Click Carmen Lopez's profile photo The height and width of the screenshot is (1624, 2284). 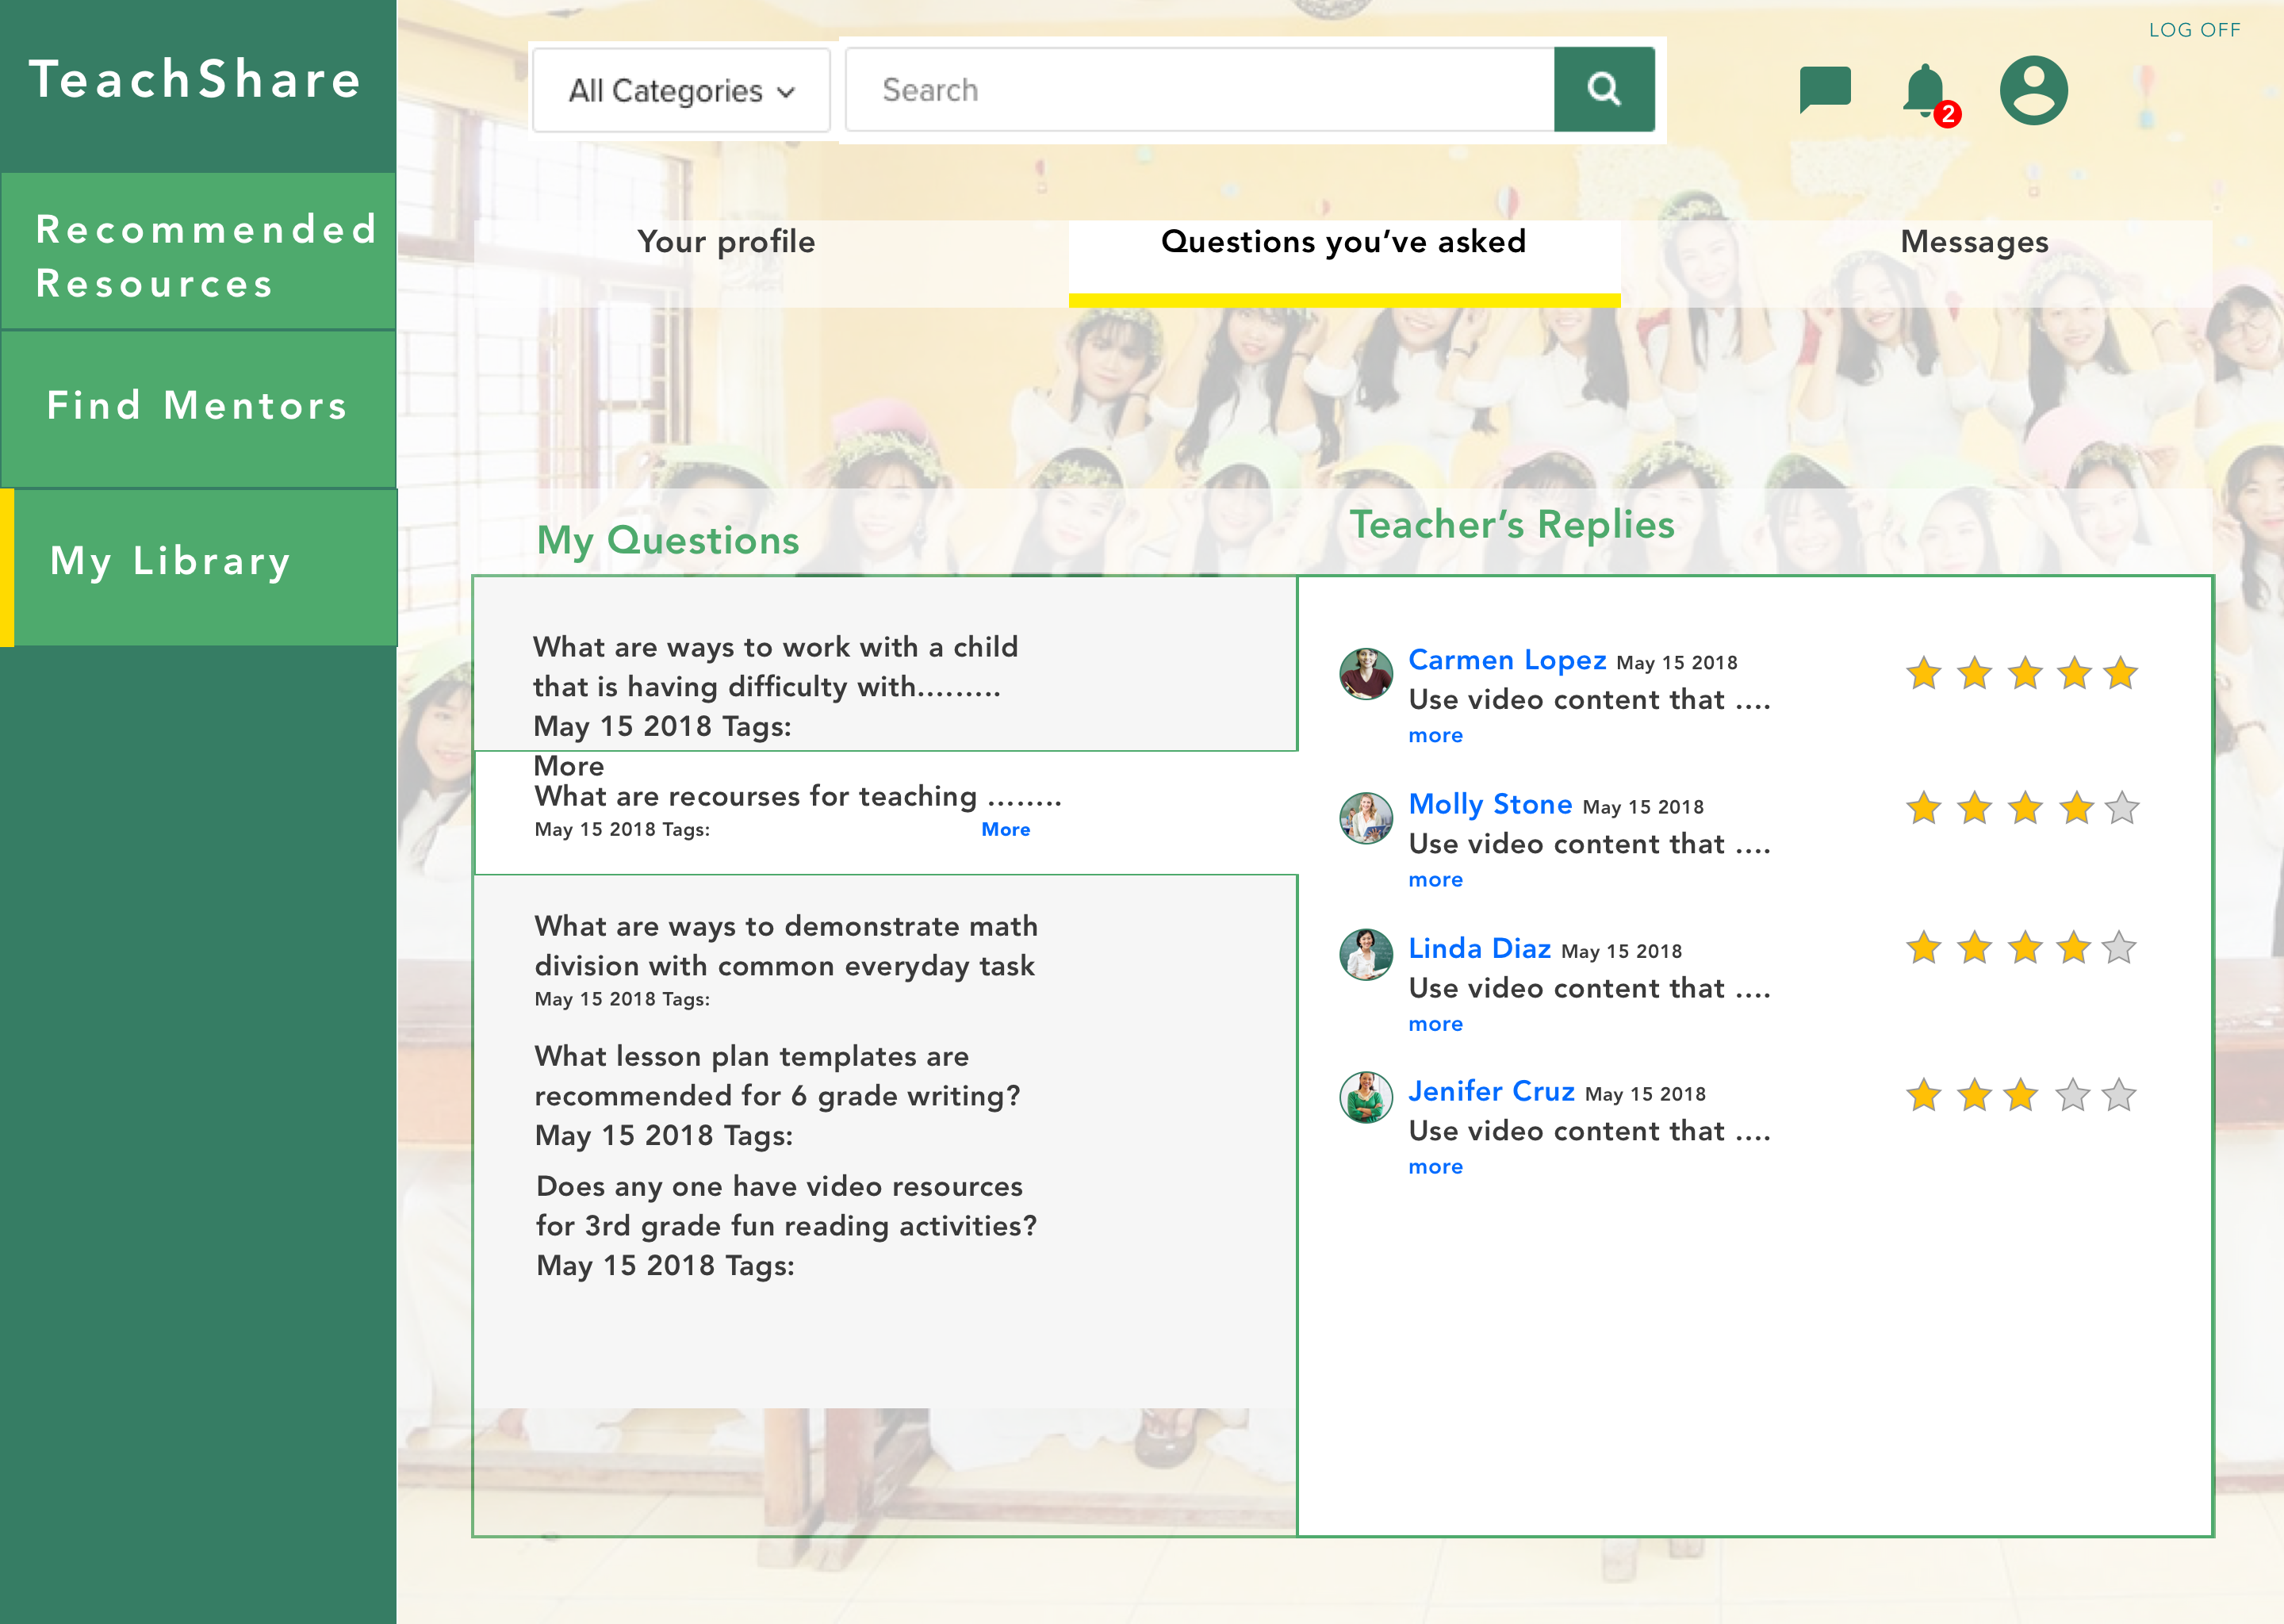(1365, 674)
